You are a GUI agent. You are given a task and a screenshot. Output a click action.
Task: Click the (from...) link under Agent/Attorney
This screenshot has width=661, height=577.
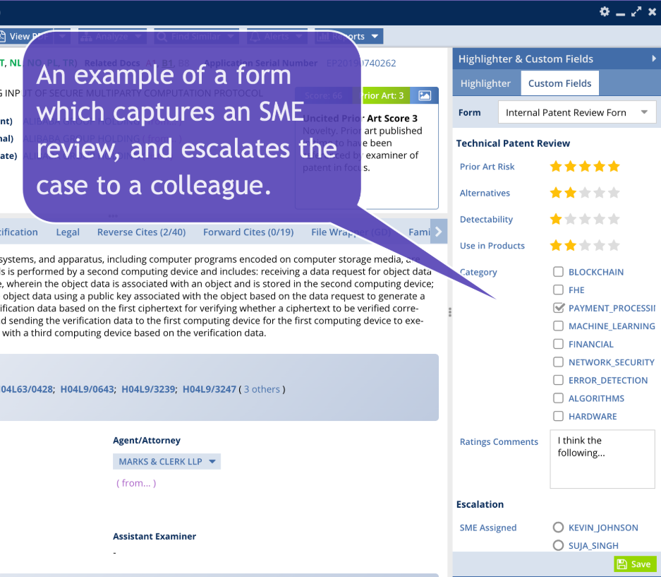click(136, 483)
